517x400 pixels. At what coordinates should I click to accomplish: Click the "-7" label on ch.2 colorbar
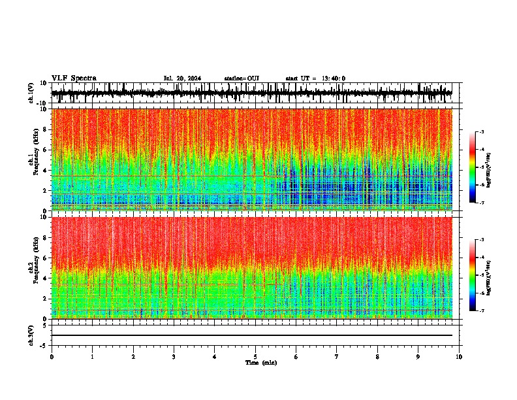481,310
